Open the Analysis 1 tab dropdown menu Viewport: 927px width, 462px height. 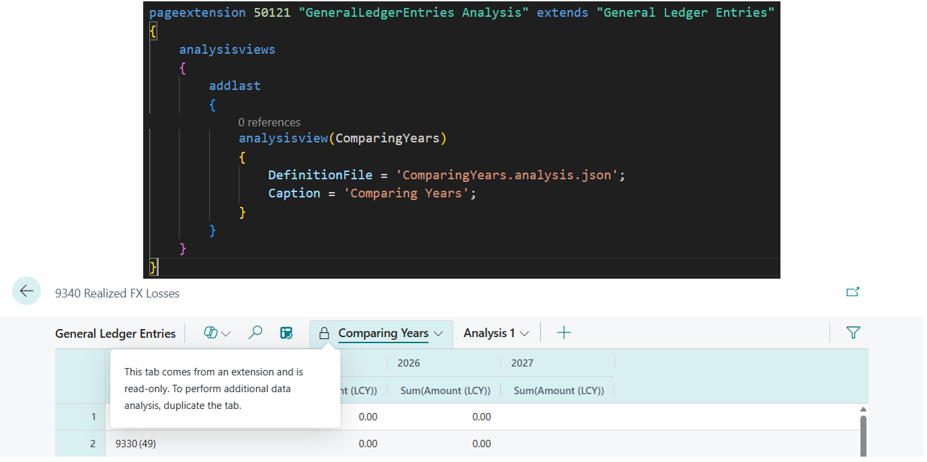(524, 332)
